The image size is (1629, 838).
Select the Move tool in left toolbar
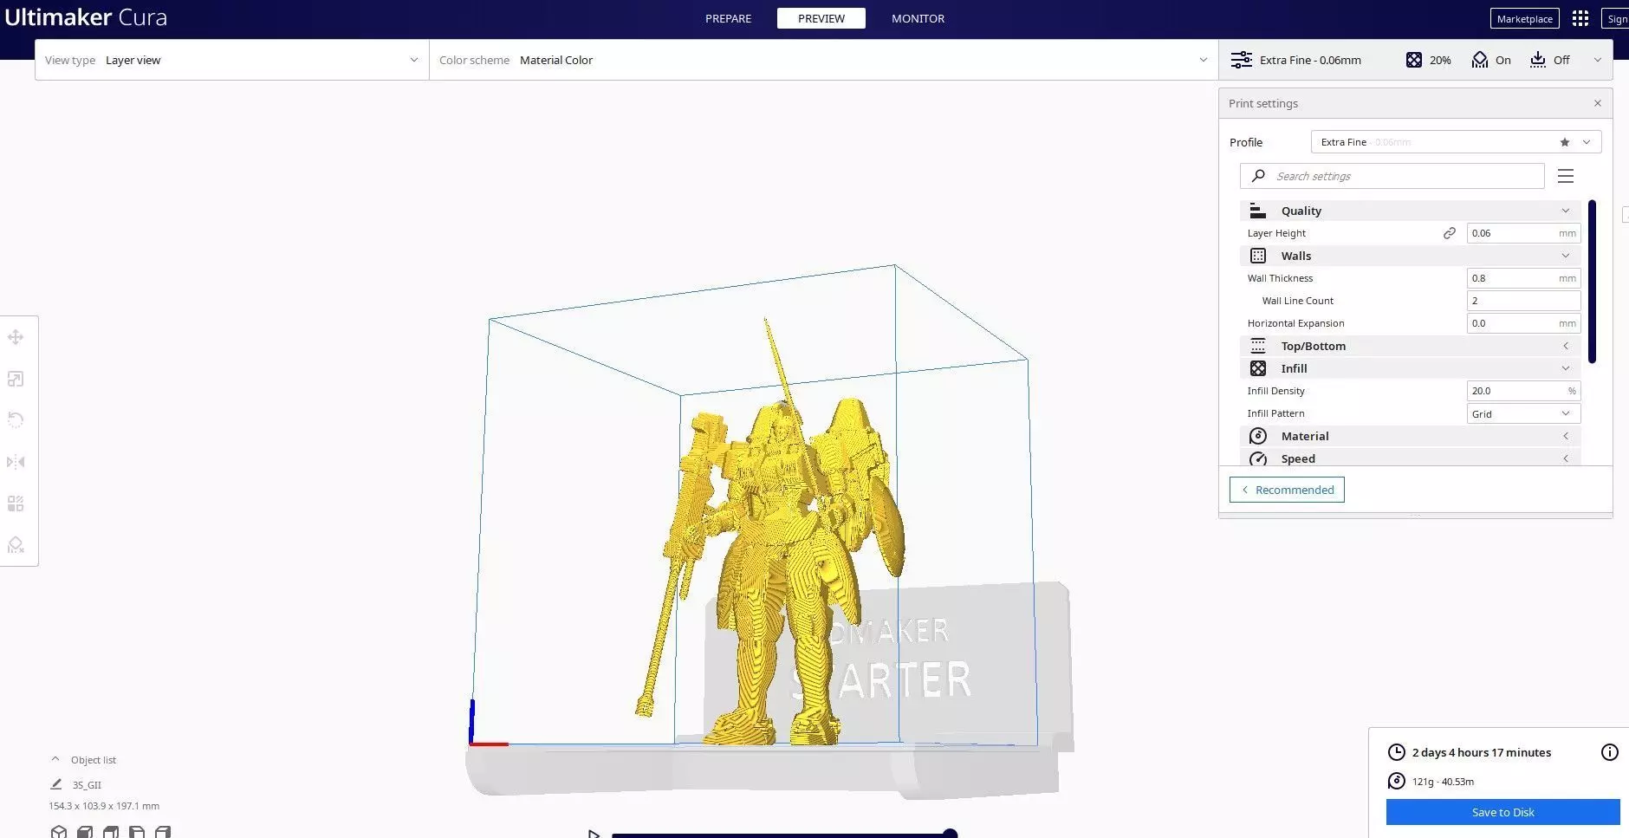pyautogui.click(x=16, y=337)
